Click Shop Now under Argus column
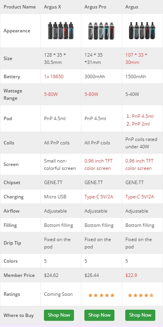The image size is (163, 327). [140, 315]
